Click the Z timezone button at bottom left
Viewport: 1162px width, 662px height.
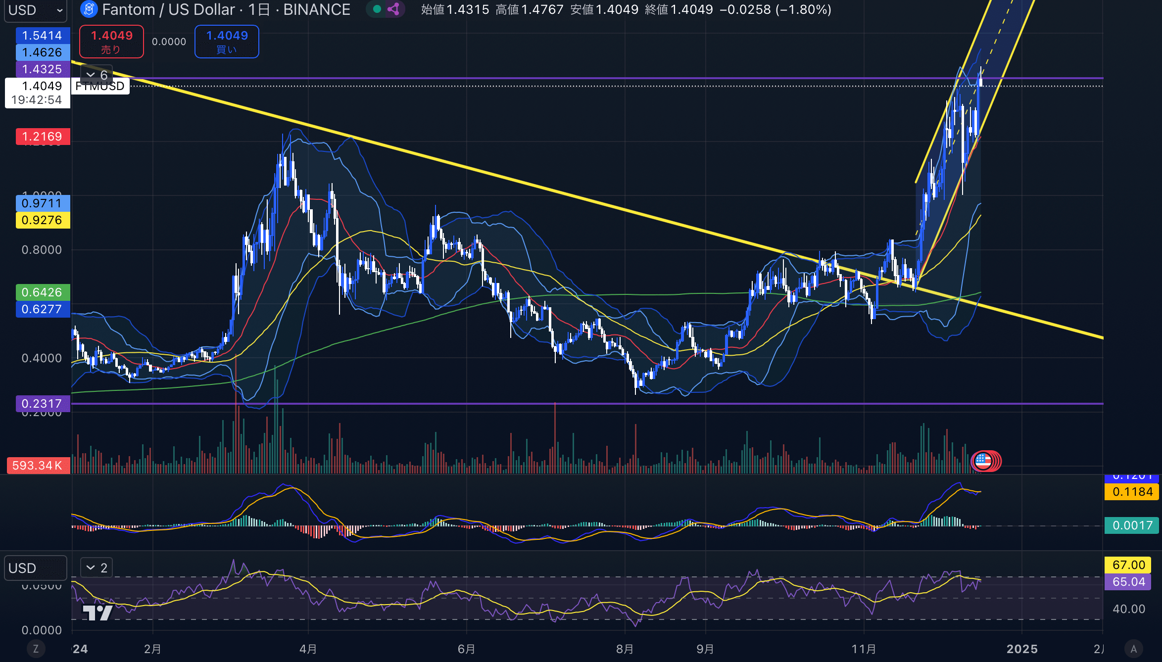click(x=36, y=649)
